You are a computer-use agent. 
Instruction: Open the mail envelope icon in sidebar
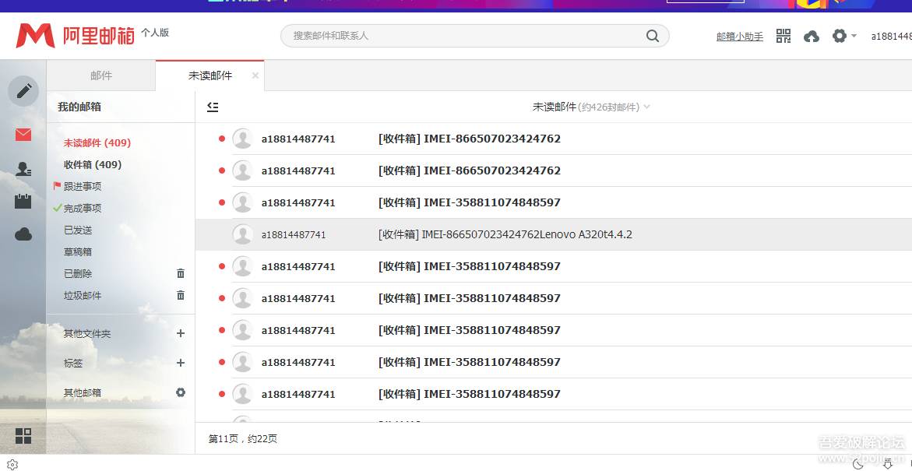click(x=23, y=135)
